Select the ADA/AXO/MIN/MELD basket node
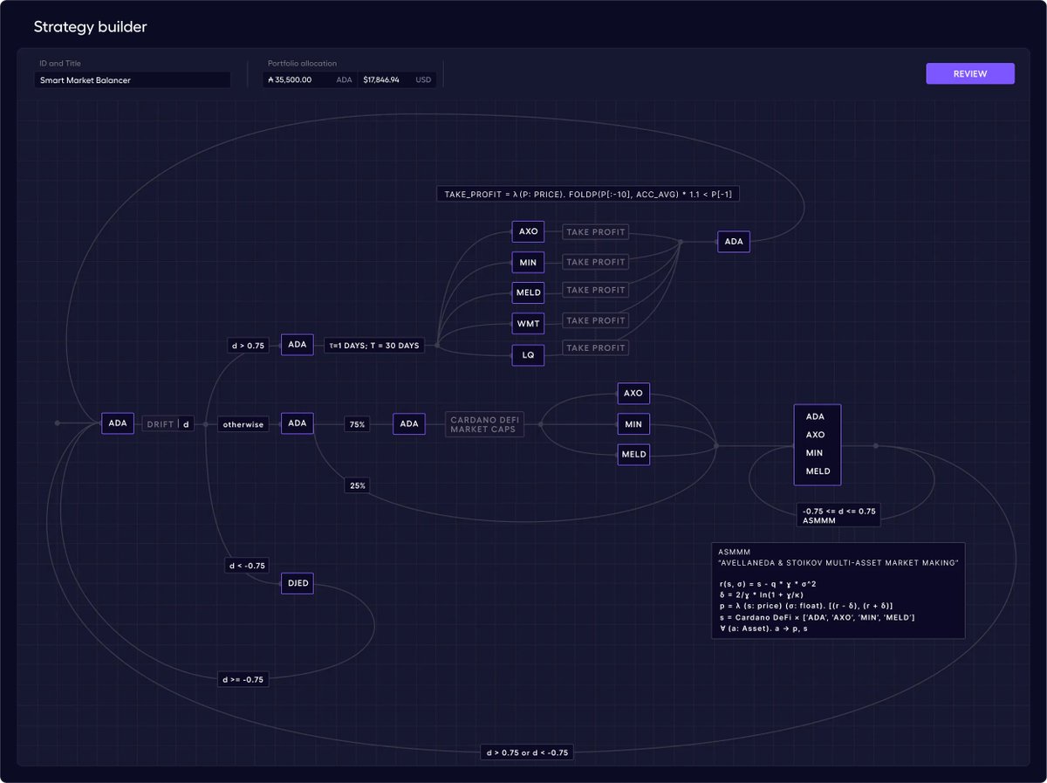This screenshot has width=1047, height=783. click(x=817, y=444)
